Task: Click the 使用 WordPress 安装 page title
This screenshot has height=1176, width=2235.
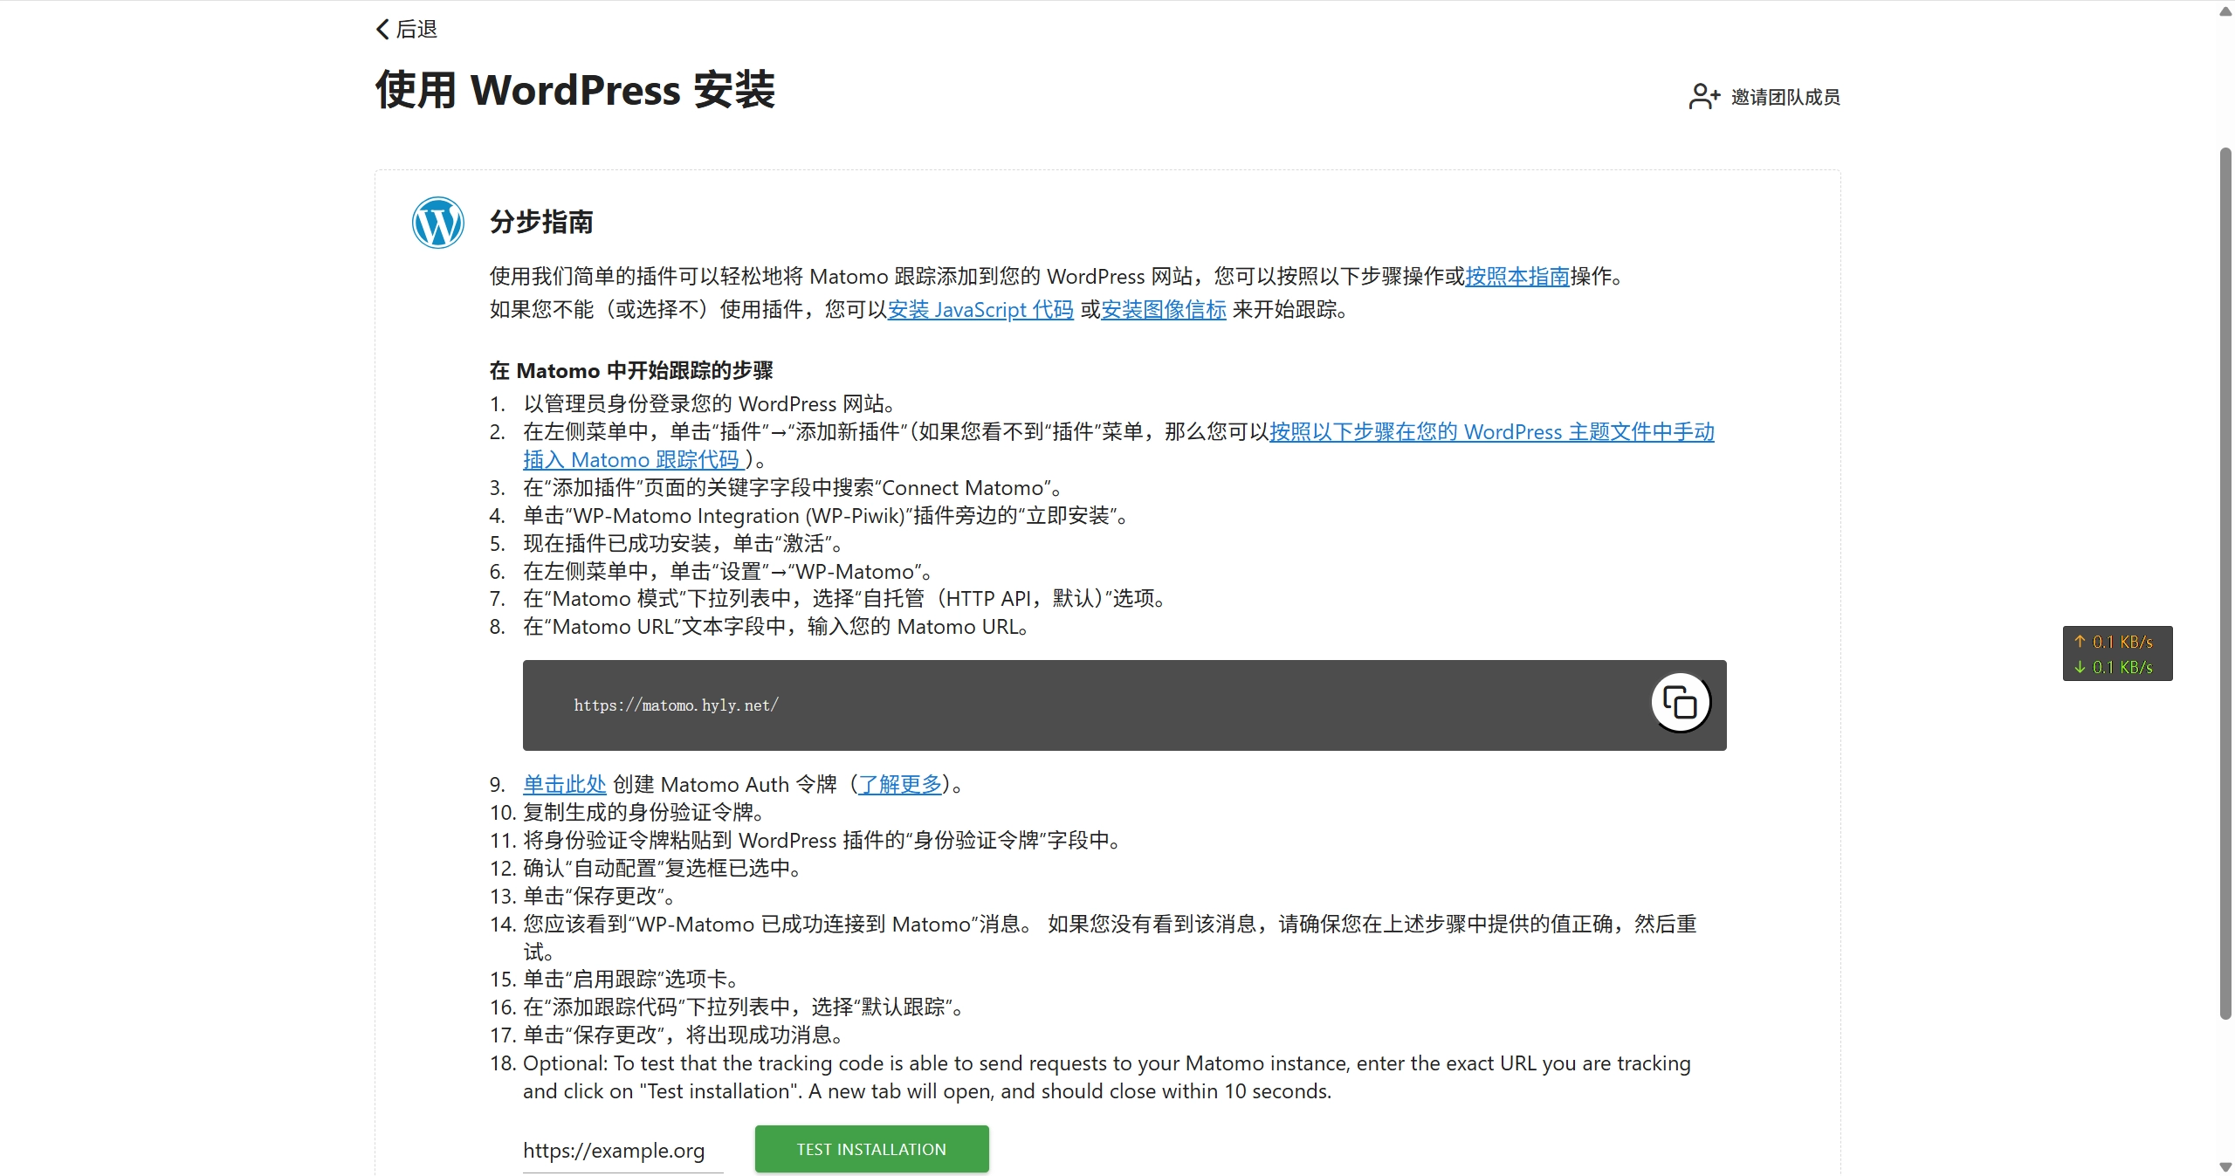Action: (575, 90)
